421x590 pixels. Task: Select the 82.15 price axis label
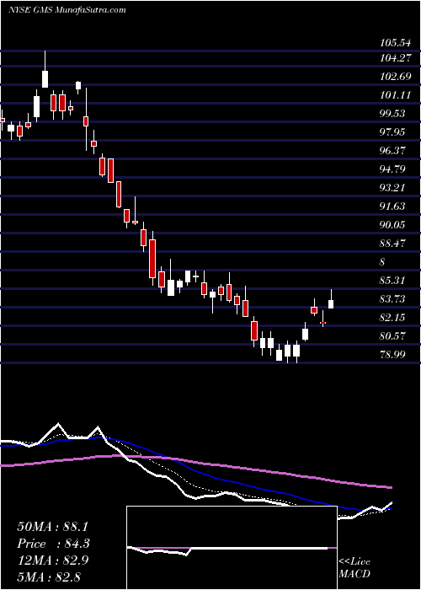pyautogui.click(x=393, y=317)
